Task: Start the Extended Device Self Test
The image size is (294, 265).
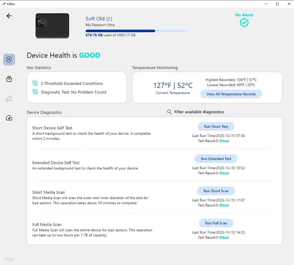Action: coord(216,159)
